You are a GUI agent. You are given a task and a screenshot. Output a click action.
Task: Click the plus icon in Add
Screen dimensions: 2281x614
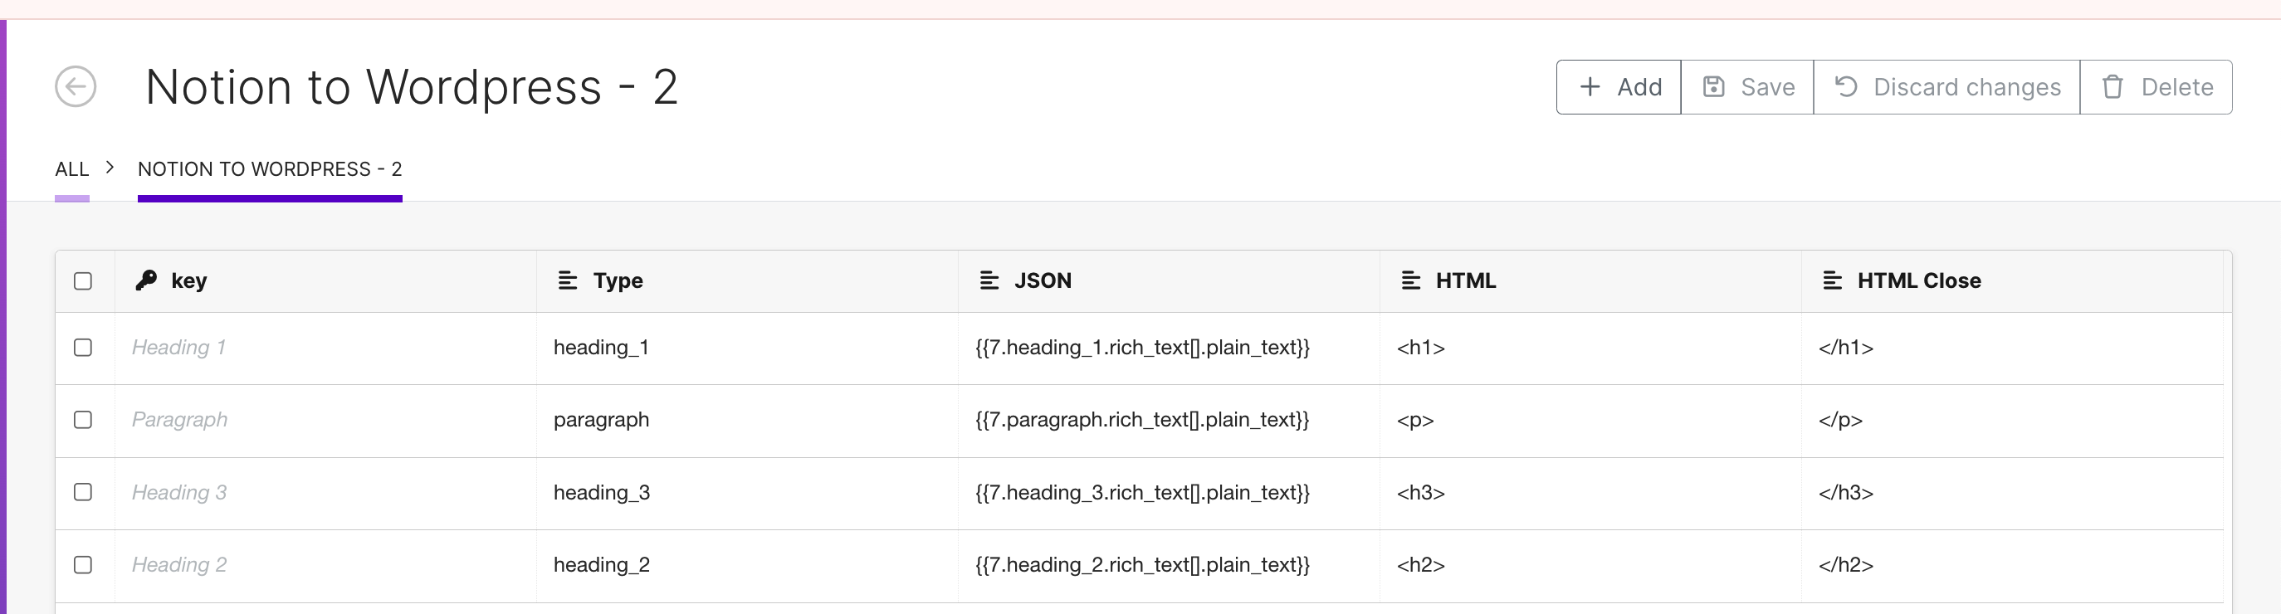point(1590,86)
